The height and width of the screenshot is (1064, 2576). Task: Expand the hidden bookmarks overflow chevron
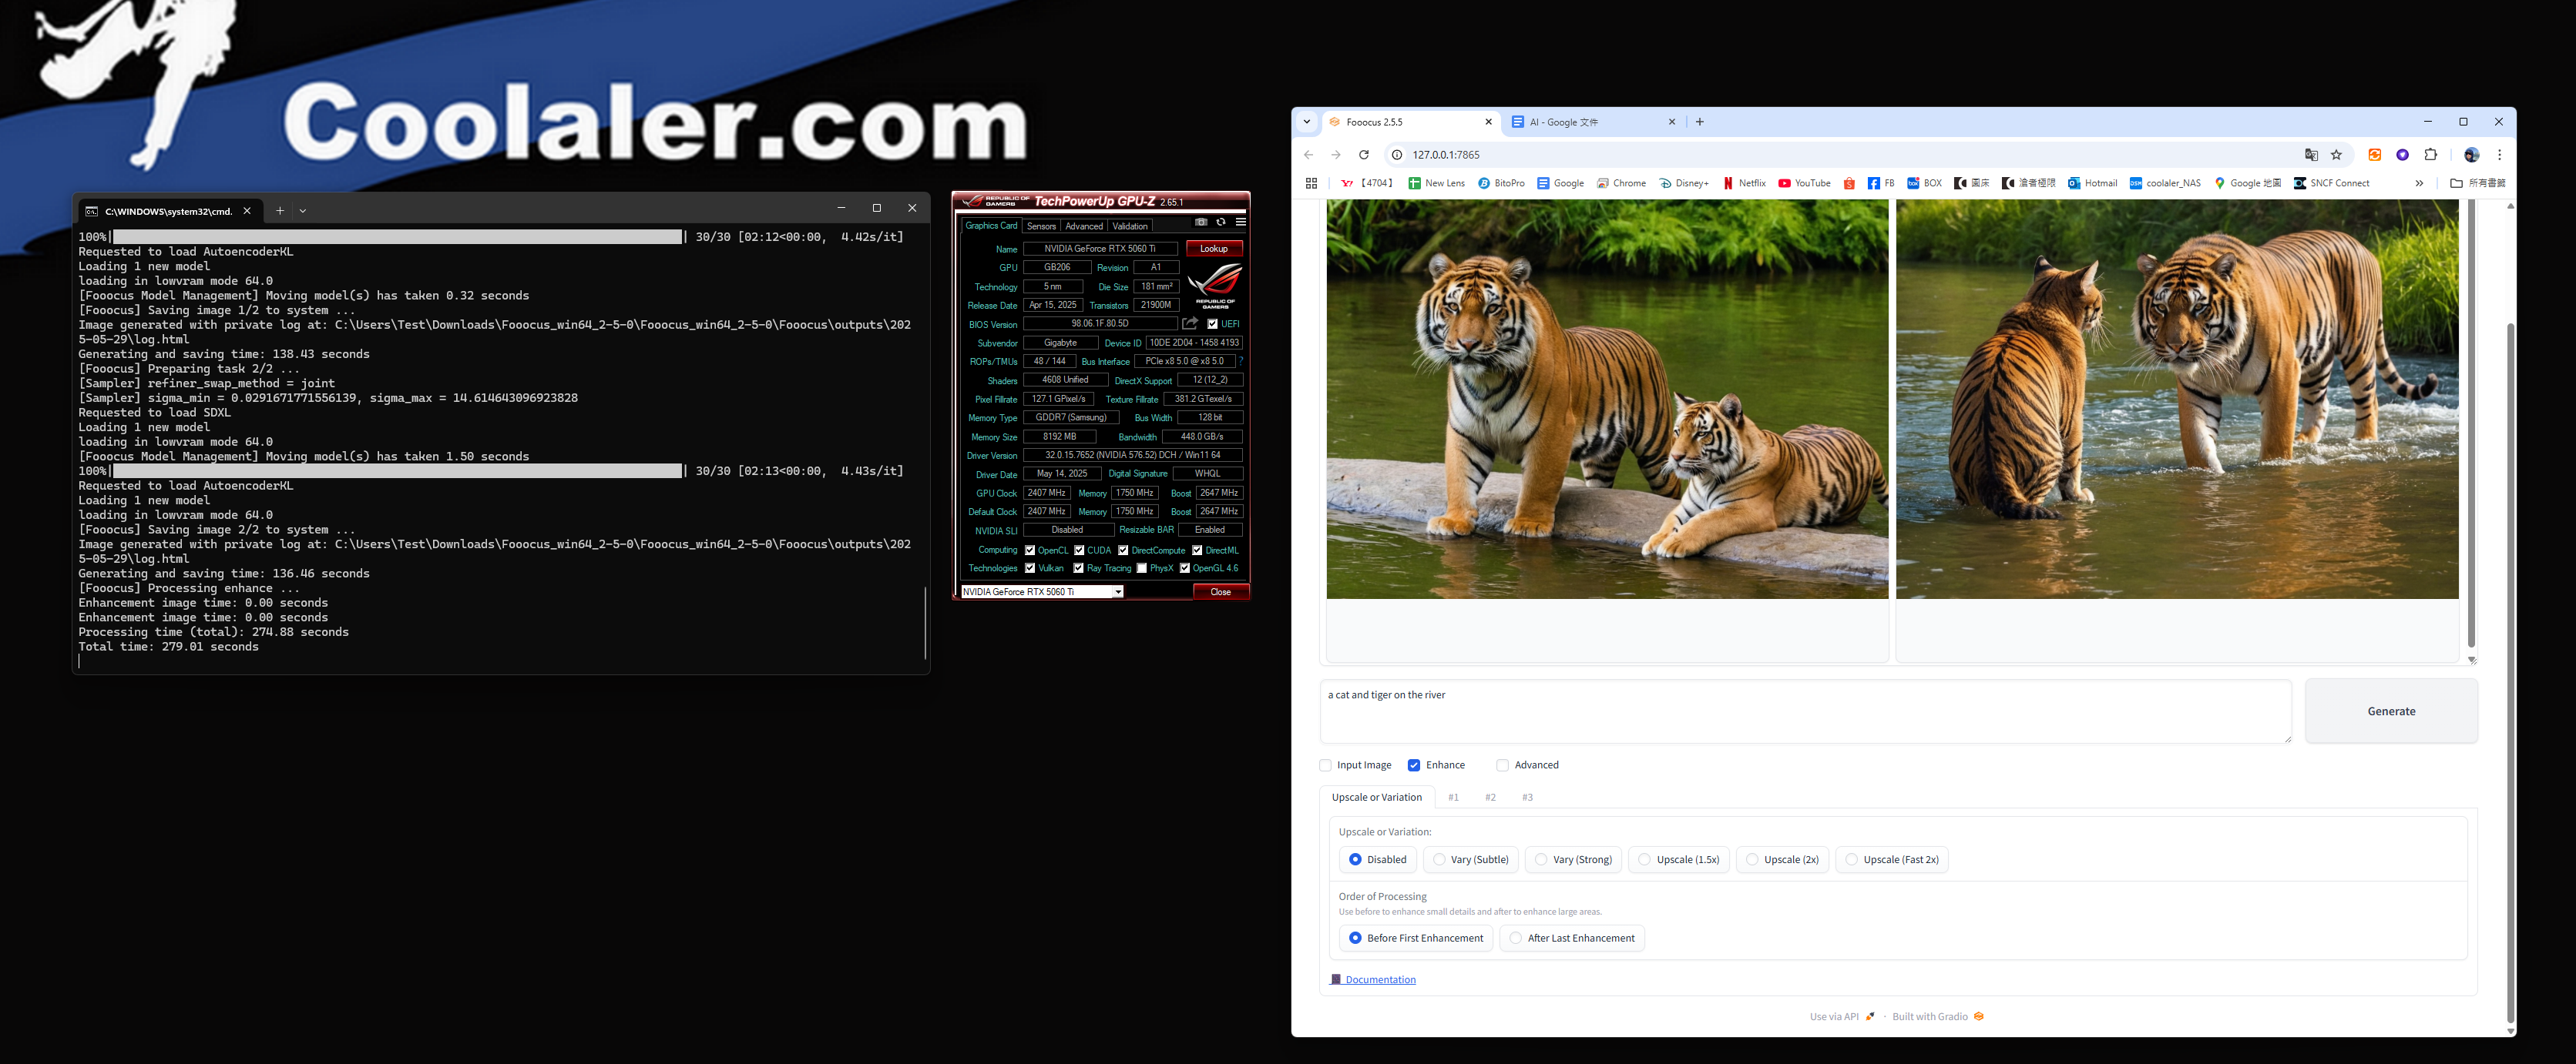pos(2419,182)
